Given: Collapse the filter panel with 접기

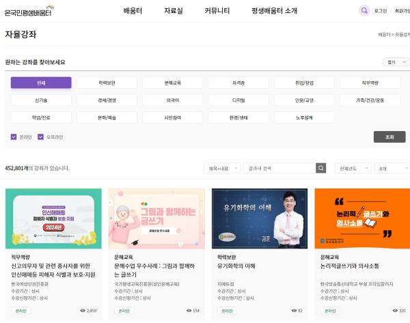Looking at the screenshot, I should [396, 61].
